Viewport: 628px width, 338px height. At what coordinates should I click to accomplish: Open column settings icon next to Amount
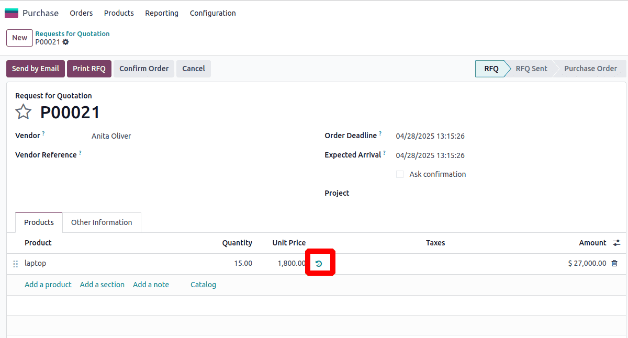[617, 243]
